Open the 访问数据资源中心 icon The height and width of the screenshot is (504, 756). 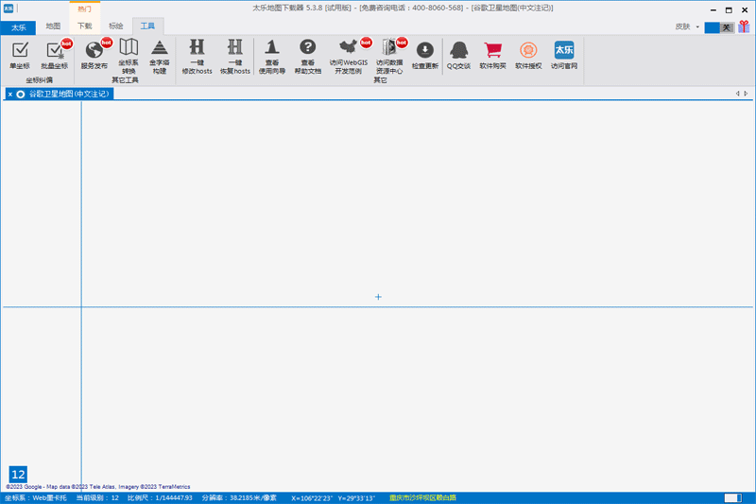click(x=389, y=57)
